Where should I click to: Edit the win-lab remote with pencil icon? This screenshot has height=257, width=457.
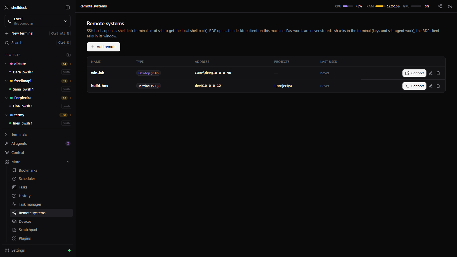[431, 73]
